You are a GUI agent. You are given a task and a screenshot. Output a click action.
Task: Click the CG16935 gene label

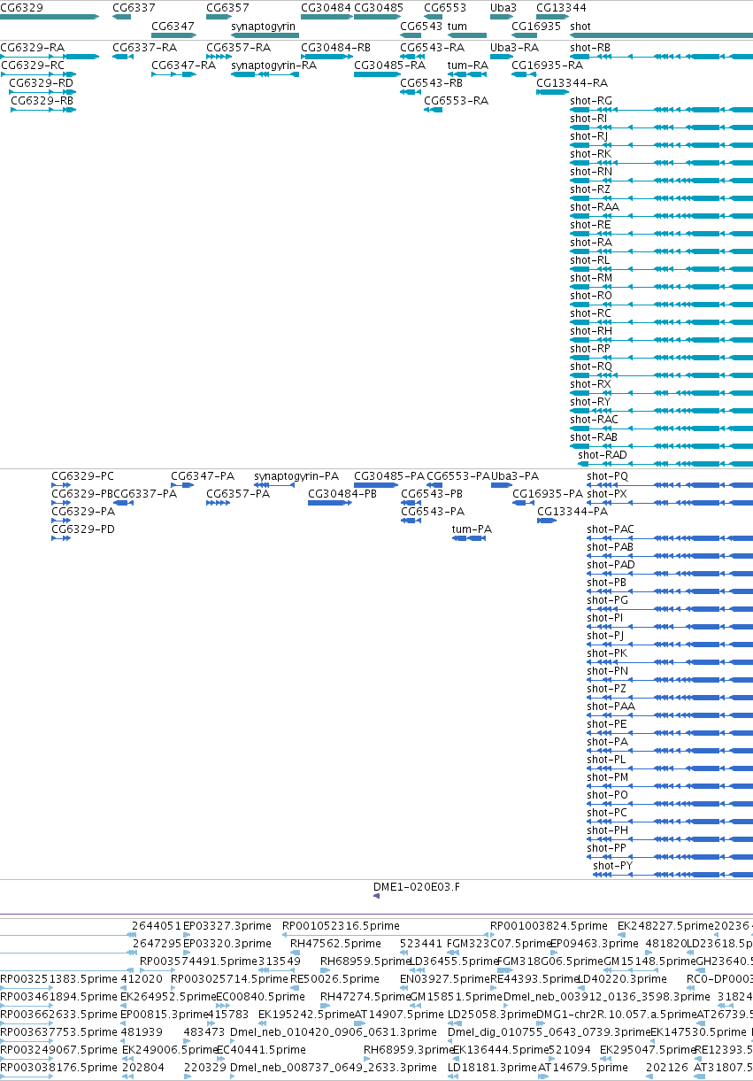[536, 26]
